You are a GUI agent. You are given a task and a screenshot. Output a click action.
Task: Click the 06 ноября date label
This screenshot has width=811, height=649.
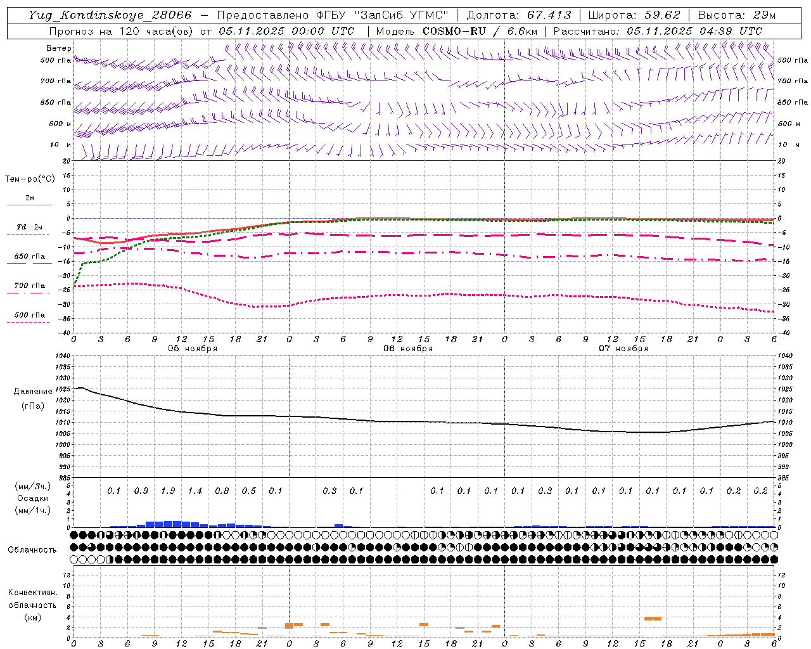pyautogui.click(x=408, y=349)
